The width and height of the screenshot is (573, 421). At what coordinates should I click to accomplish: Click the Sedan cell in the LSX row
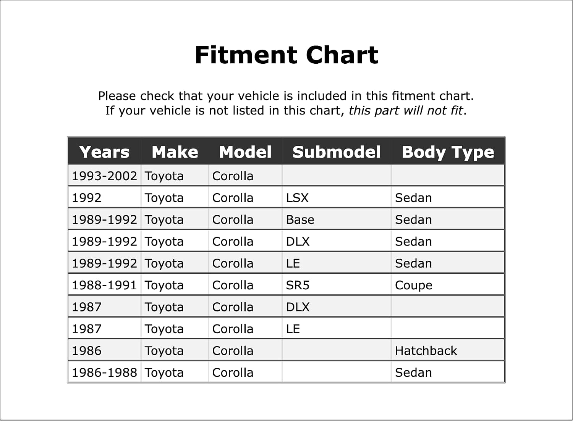coord(448,197)
